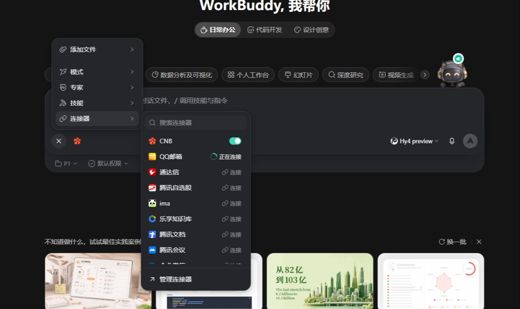The width and height of the screenshot is (520, 309).
Task: Click the link icon beside 连接器
Action: pyautogui.click(x=63, y=119)
